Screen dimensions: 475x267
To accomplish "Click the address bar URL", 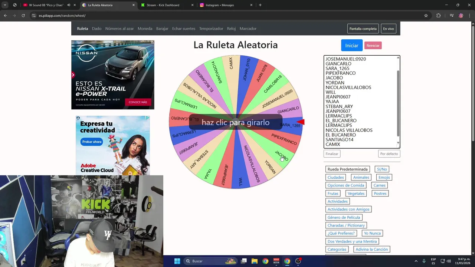I will [x=62, y=16].
